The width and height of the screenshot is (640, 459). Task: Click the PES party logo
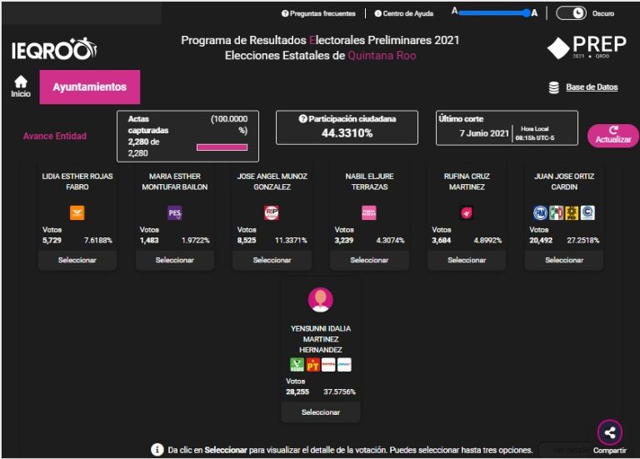175,212
